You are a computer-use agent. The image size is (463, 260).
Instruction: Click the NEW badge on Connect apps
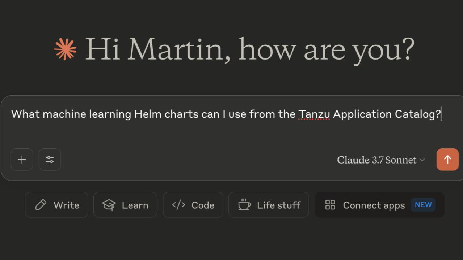[423, 204]
